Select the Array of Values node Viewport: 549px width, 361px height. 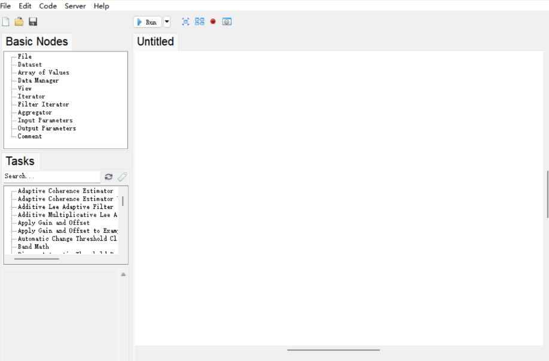(44, 72)
